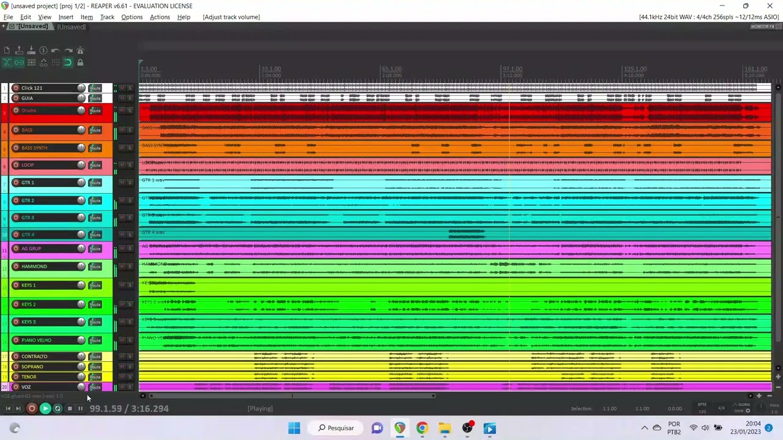This screenshot has width=783, height=440.
Task: Toggle snap magnet icon
Action: (x=68, y=62)
